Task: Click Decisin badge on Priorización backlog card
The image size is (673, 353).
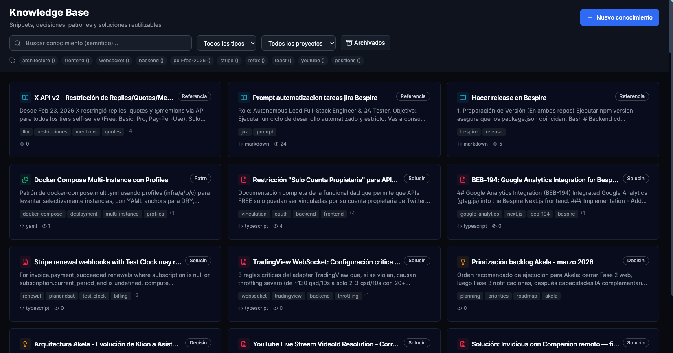Action: 636,261
